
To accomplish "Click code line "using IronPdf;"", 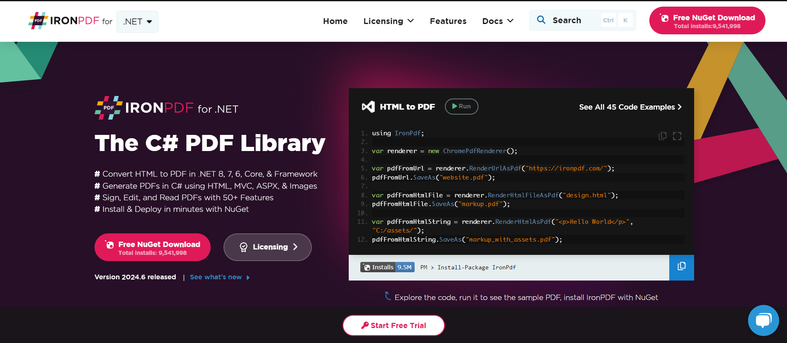I will (398, 133).
